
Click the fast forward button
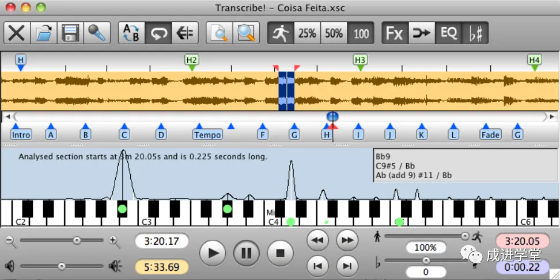[347, 240]
